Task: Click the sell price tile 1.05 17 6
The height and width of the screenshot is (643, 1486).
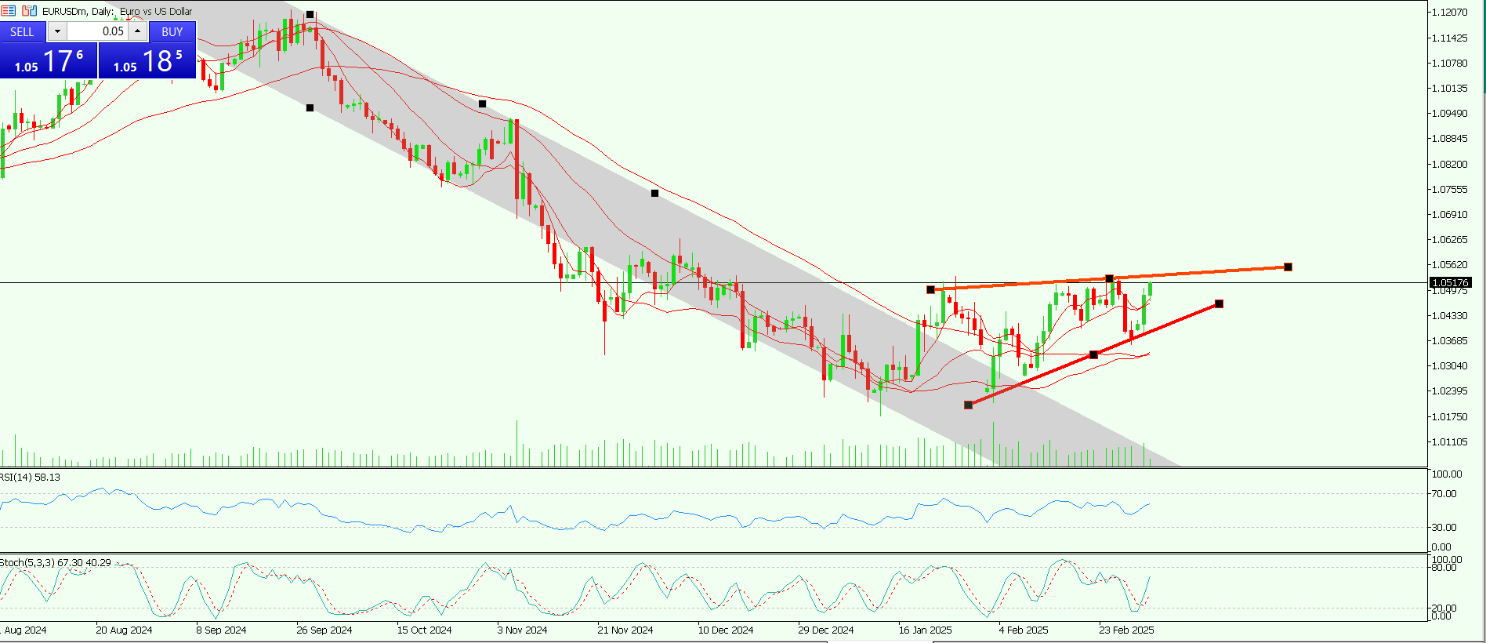Action: click(x=49, y=60)
